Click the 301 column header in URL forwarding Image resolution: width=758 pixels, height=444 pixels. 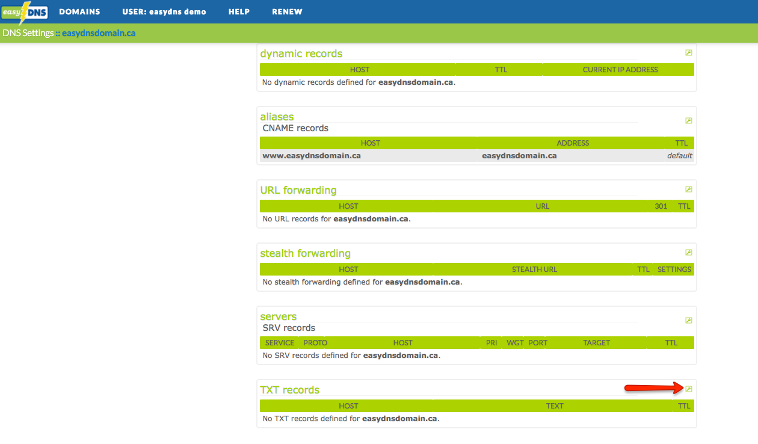(x=661, y=206)
